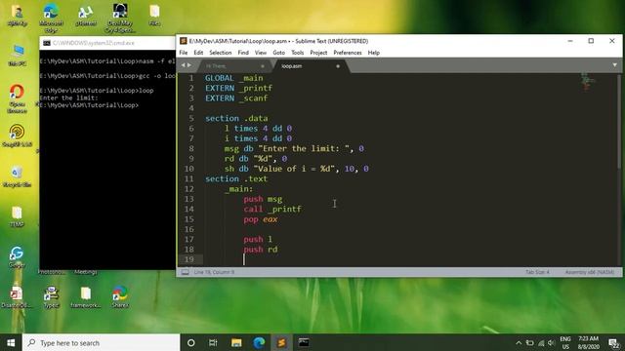The image size is (625, 351).
Task: Click the taskbar search box
Action: point(102,342)
